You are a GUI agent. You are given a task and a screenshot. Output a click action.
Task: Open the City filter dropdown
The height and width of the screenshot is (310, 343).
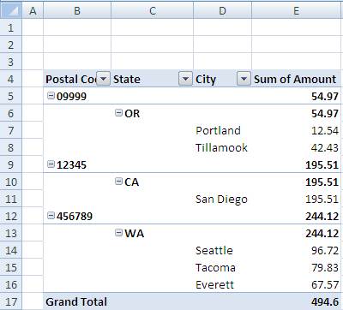click(244, 79)
